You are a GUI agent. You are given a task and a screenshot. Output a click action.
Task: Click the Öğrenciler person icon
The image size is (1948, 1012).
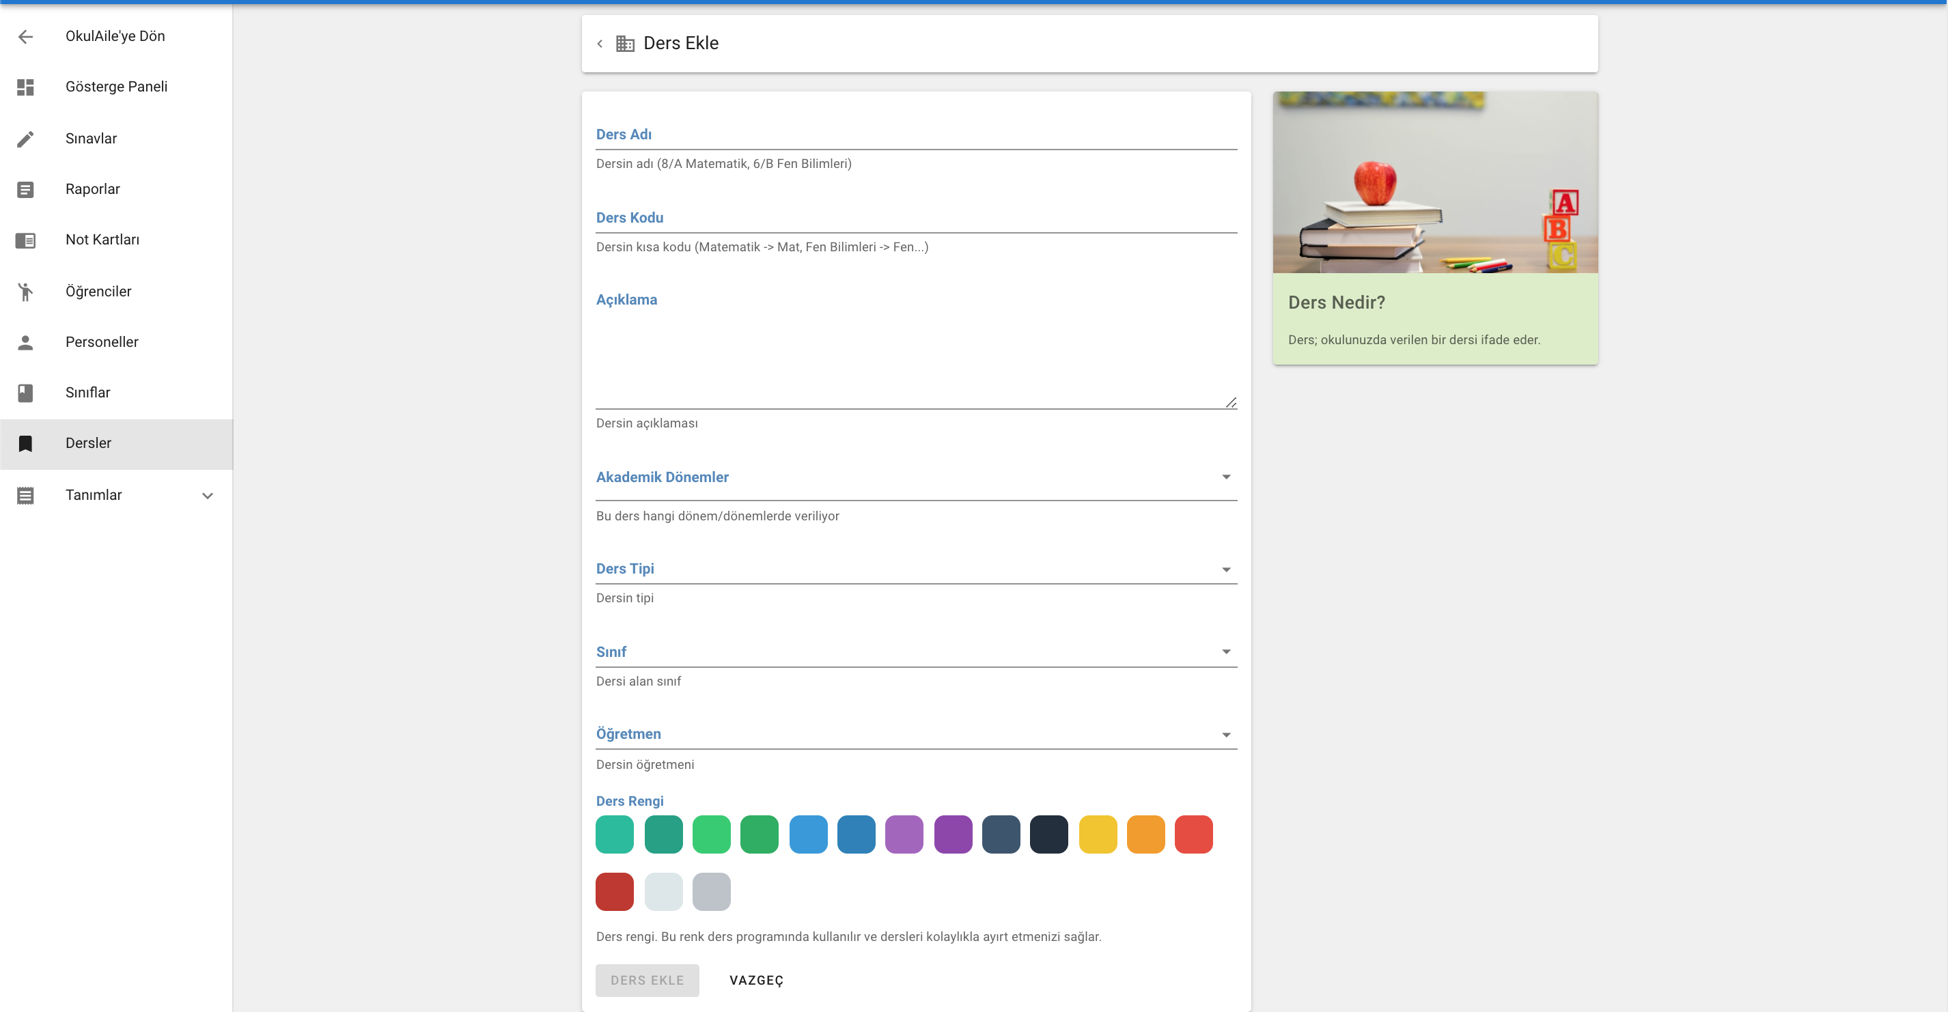click(x=26, y=292)
